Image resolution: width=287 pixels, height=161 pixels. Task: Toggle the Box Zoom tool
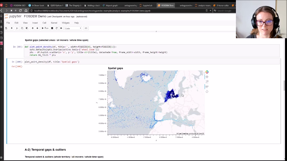(207, 82)
